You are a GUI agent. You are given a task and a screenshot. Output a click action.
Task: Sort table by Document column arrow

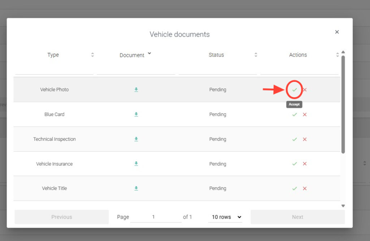[x=150, y=54]
